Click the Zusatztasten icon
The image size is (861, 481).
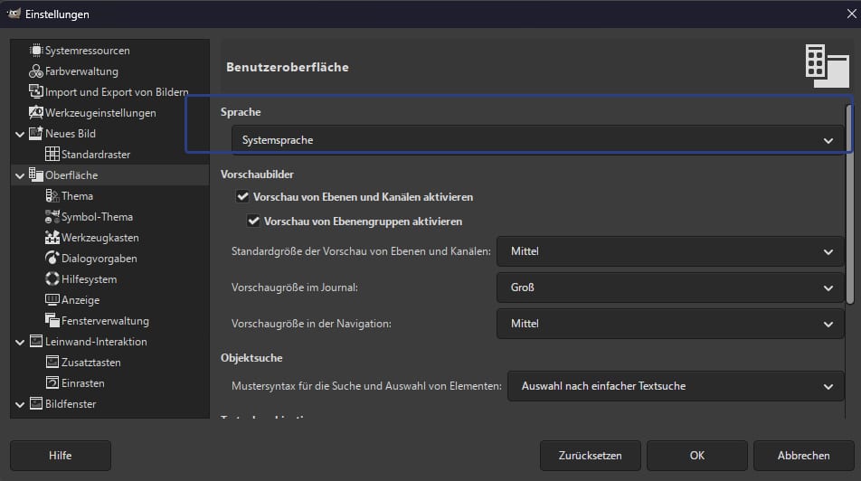52,363
